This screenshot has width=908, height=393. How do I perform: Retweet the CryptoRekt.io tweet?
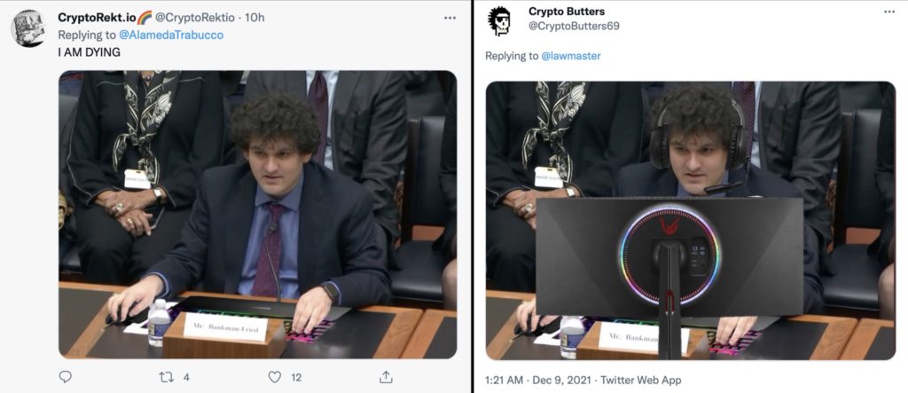point(166,377)
